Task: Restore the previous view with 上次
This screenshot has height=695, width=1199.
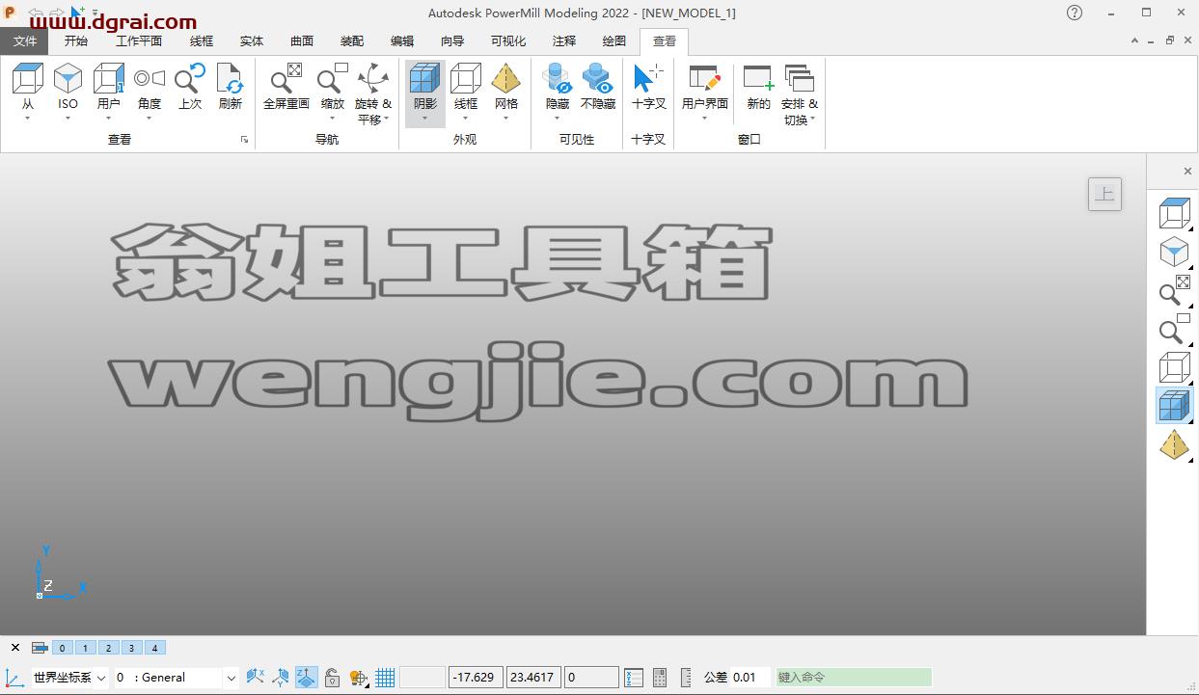Action: pyautogui.click(x=190, y=87)
